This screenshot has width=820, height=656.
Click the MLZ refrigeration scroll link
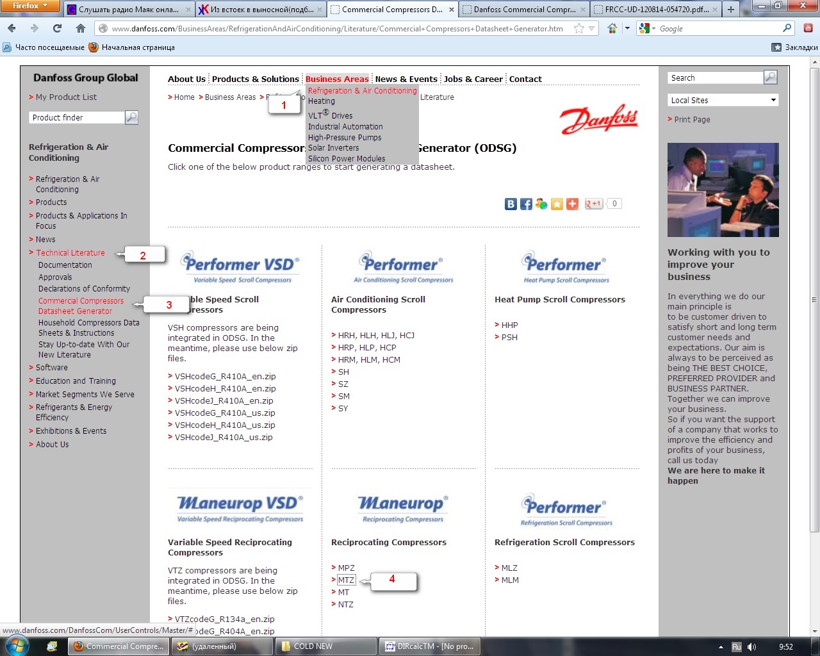(509, 568)
